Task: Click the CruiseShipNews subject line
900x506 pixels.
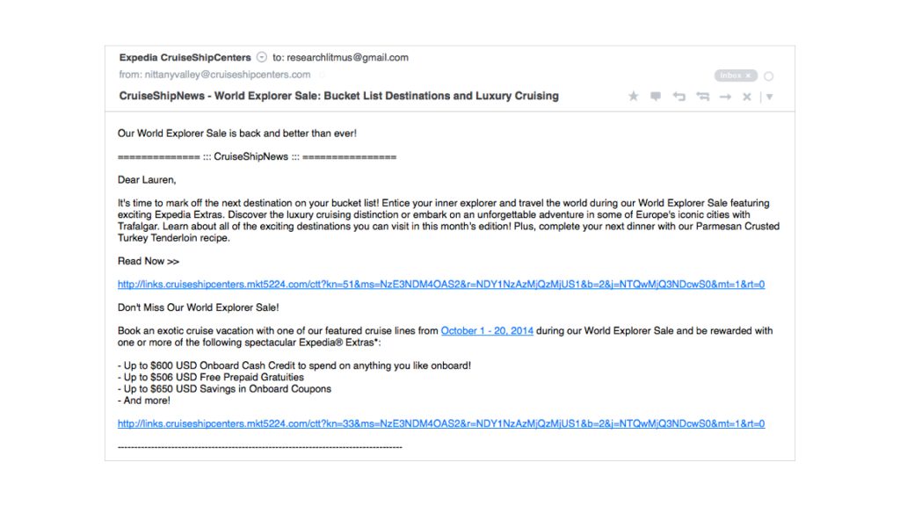Action: click(338, 96)
